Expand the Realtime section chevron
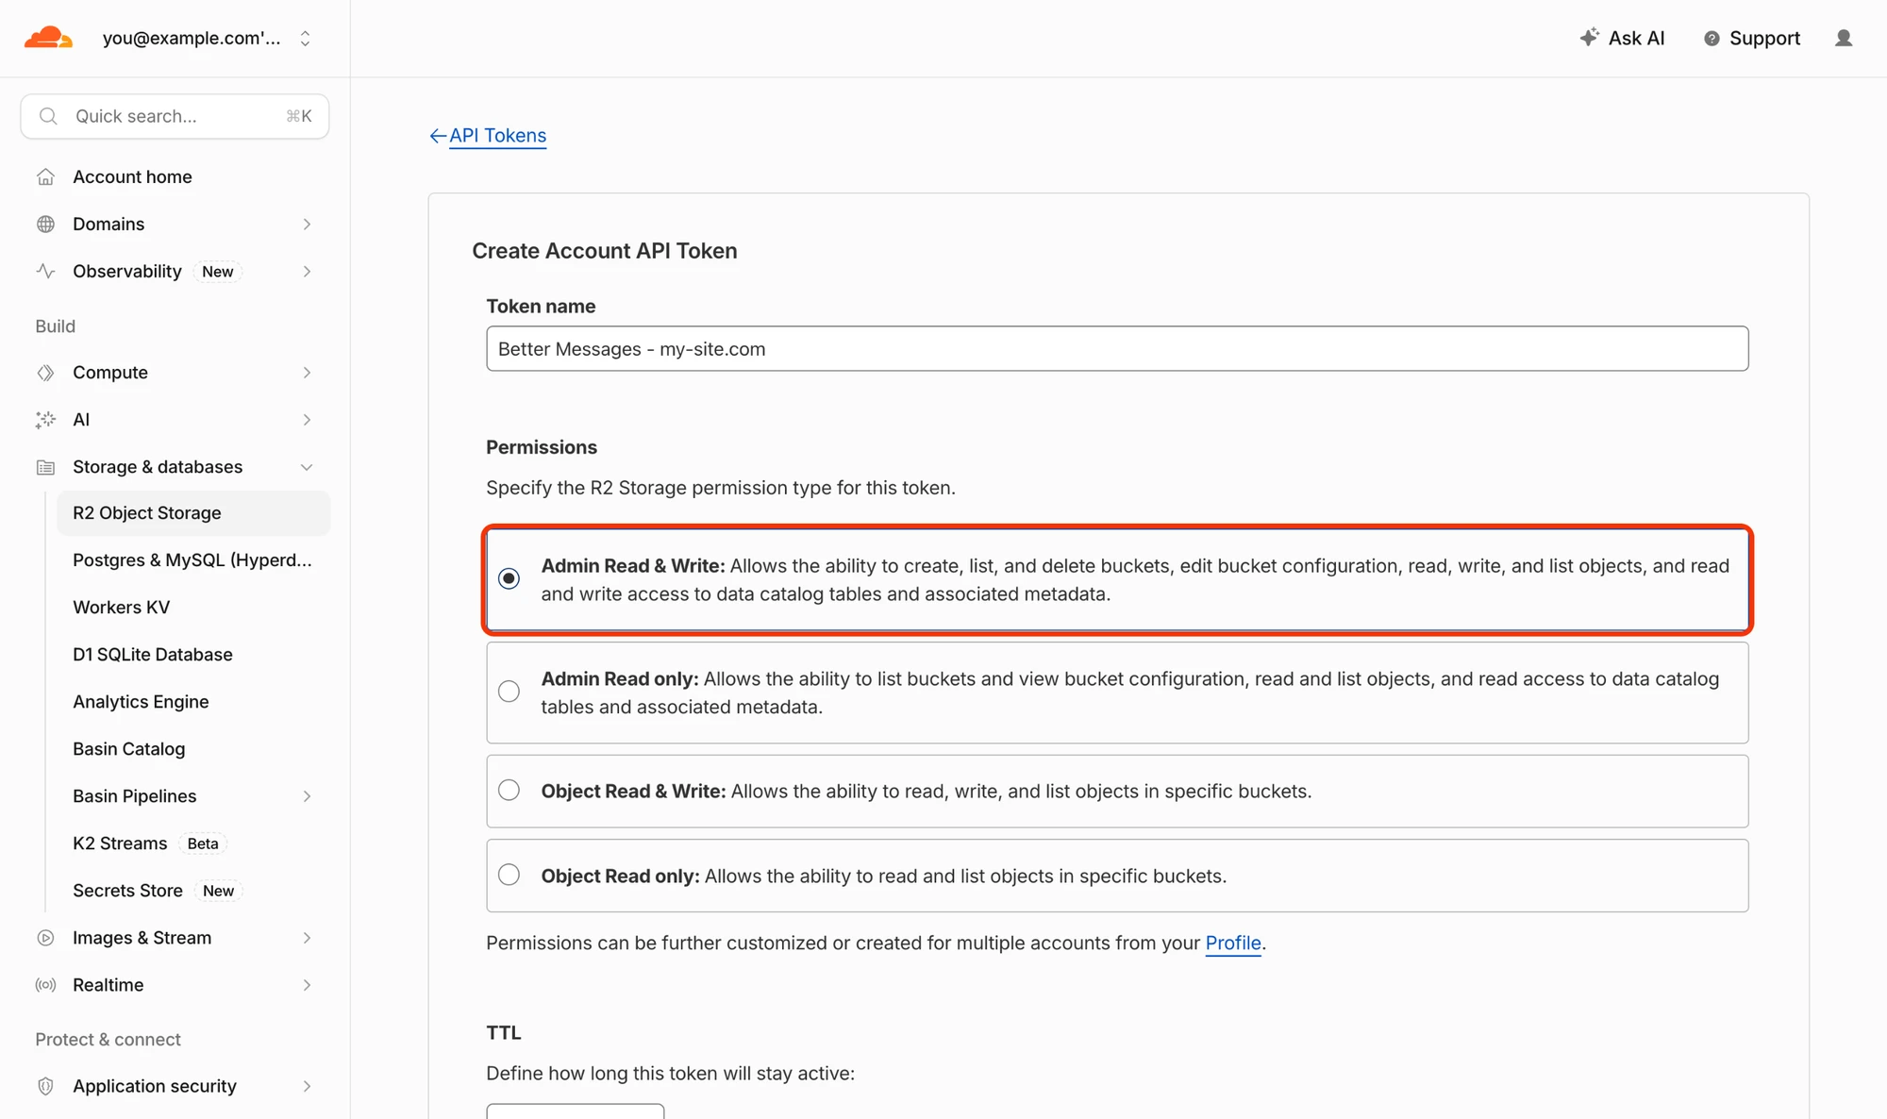The height and width of the screenshot is (1119, 1887). click(307, 985)
